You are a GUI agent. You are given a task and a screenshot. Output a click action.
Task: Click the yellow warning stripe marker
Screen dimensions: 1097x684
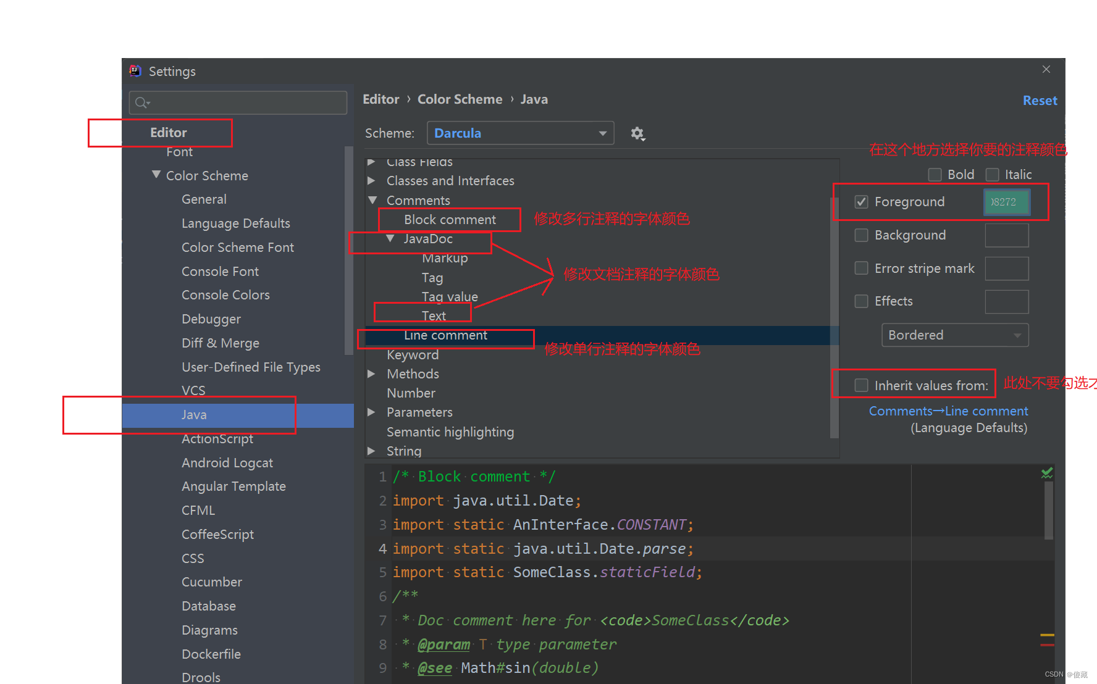[x=1047, y=635]
